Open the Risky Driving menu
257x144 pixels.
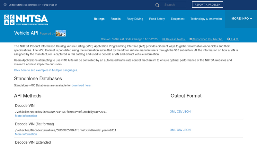(x=135, y=19)
